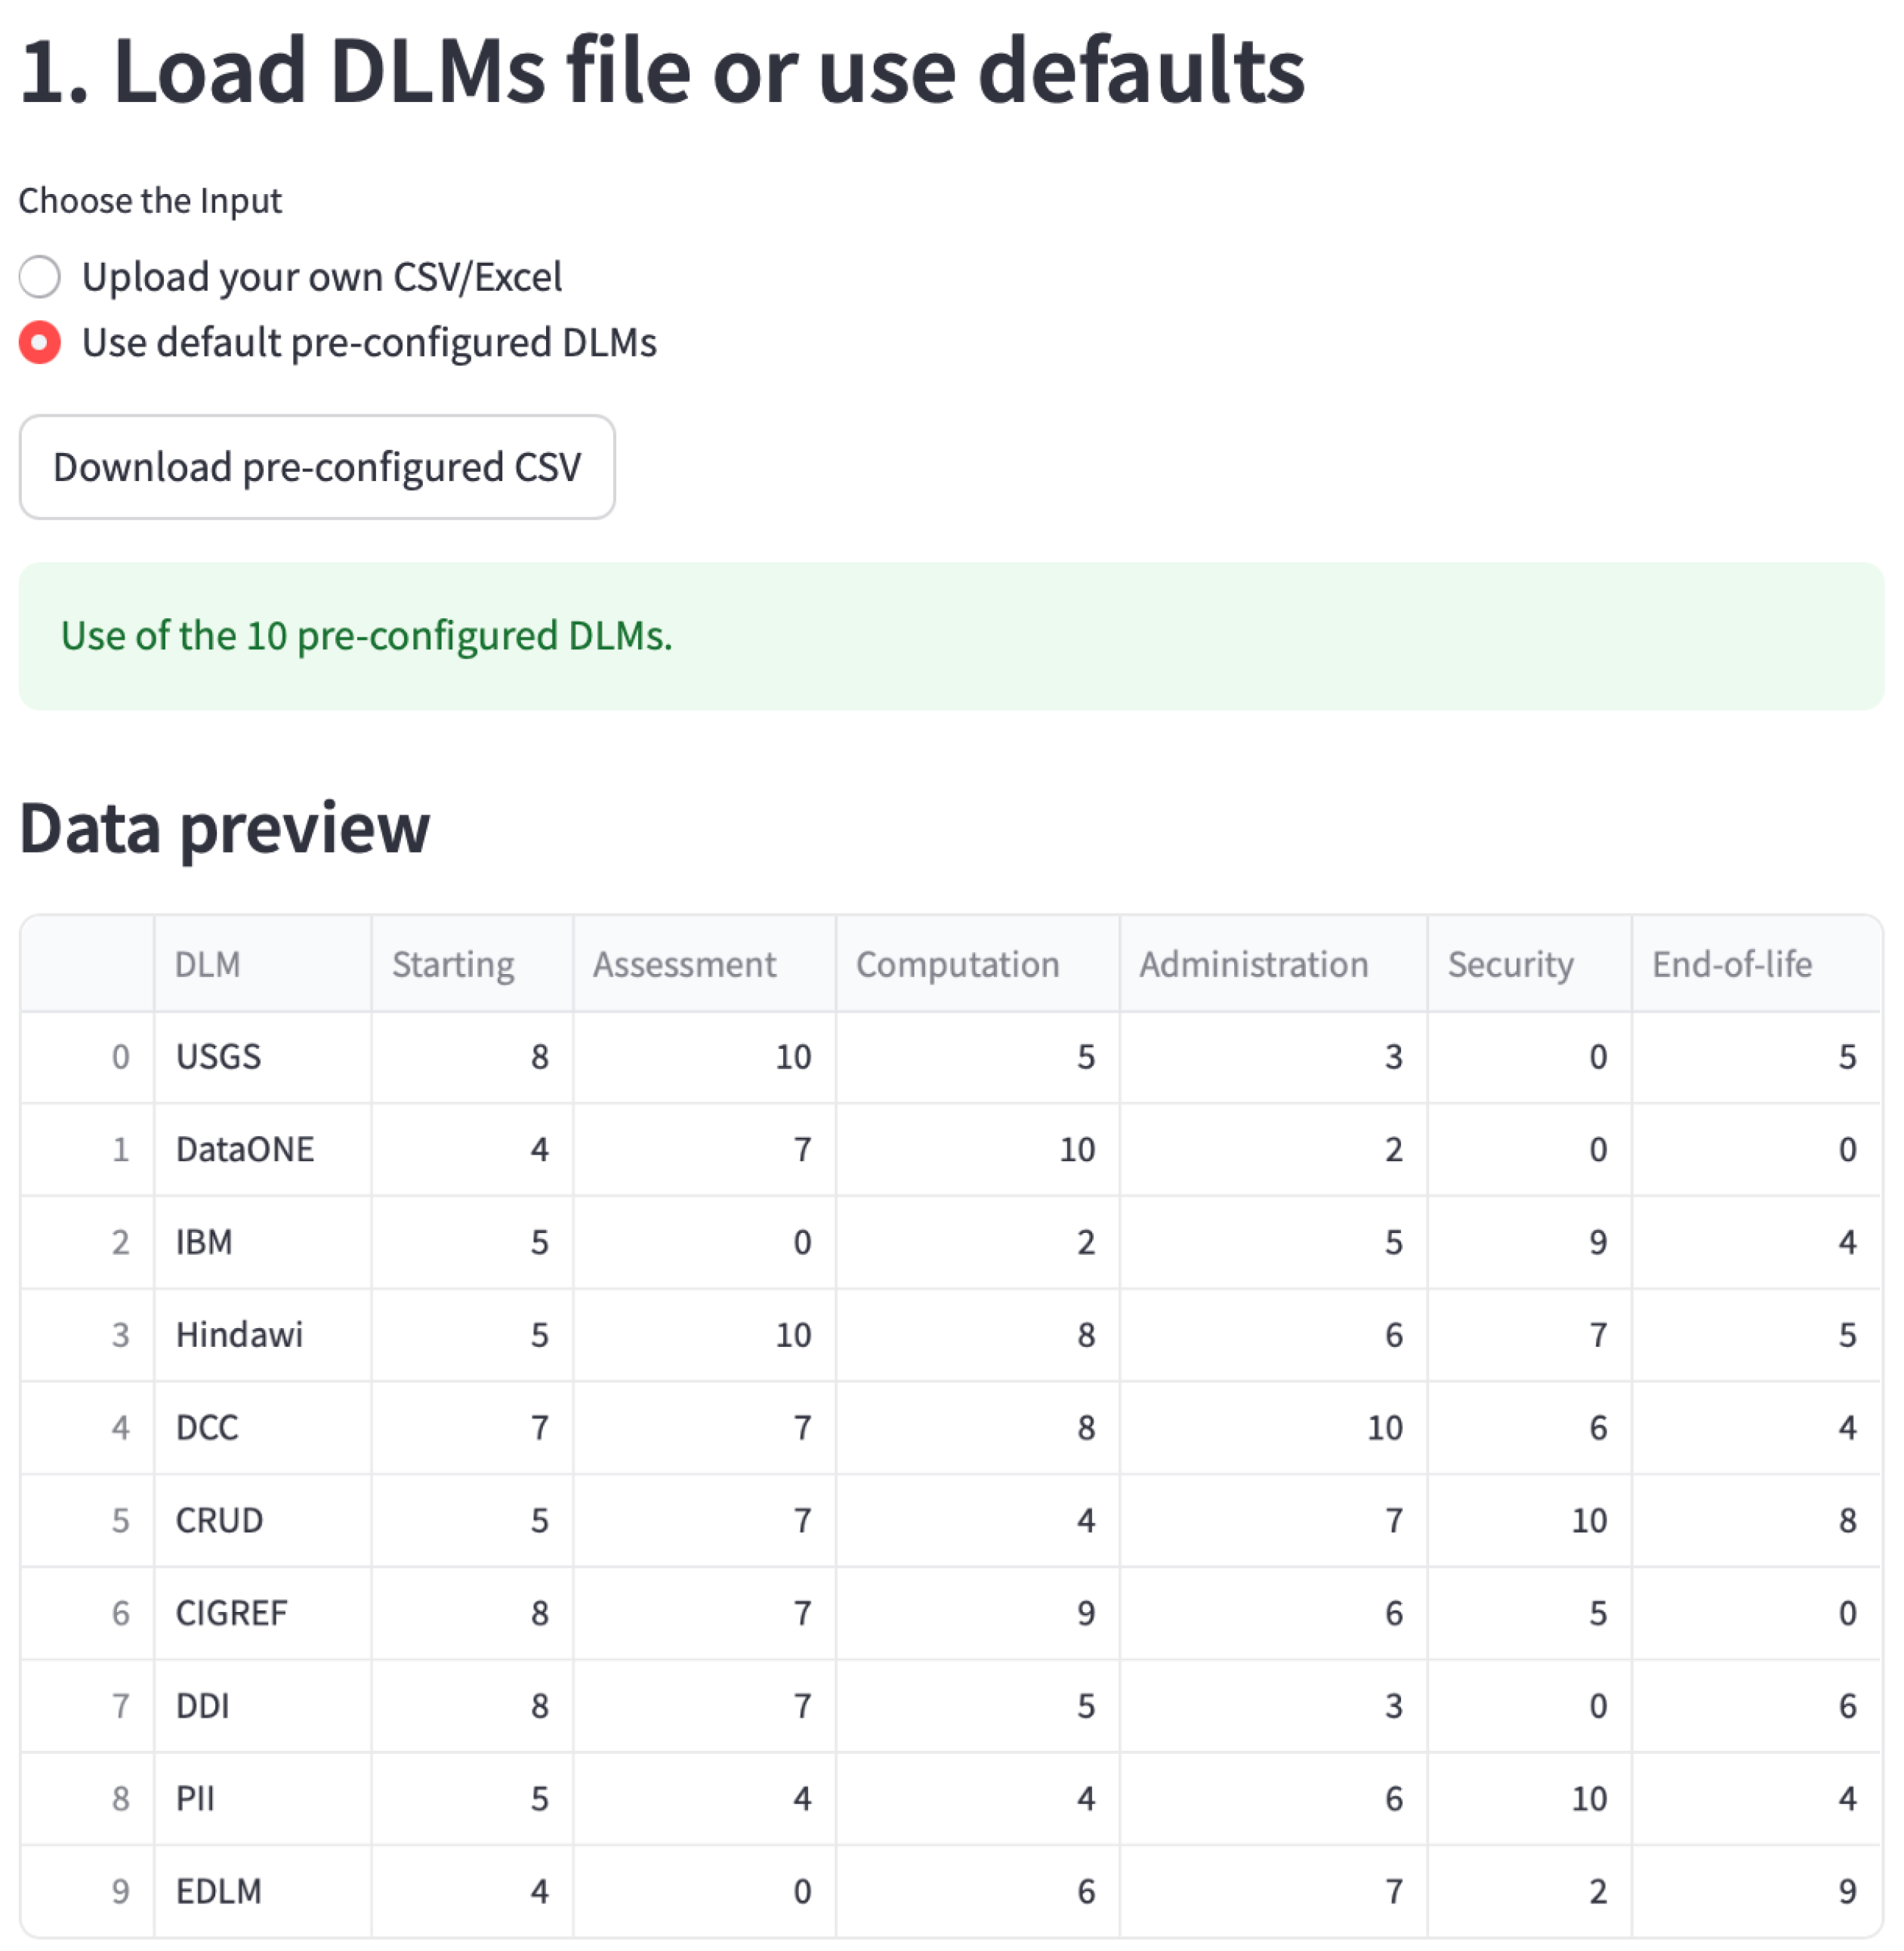Click CRUD End-of-life value 8
This screenshot has width=1904, height=1951.
click(1756, 1521)
